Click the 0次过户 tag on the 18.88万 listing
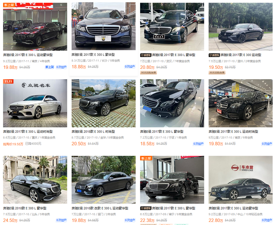 tap(130, 67)
